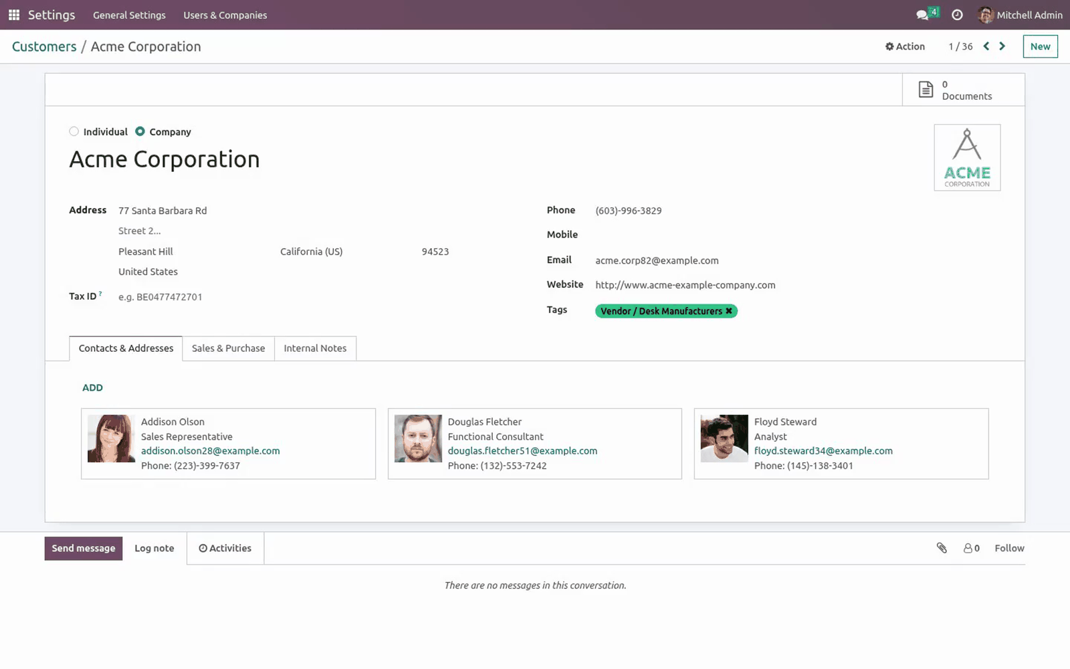Open the conversations chat icon
The height and width of the screenshot is (669, 1070).
click(923, 15)
